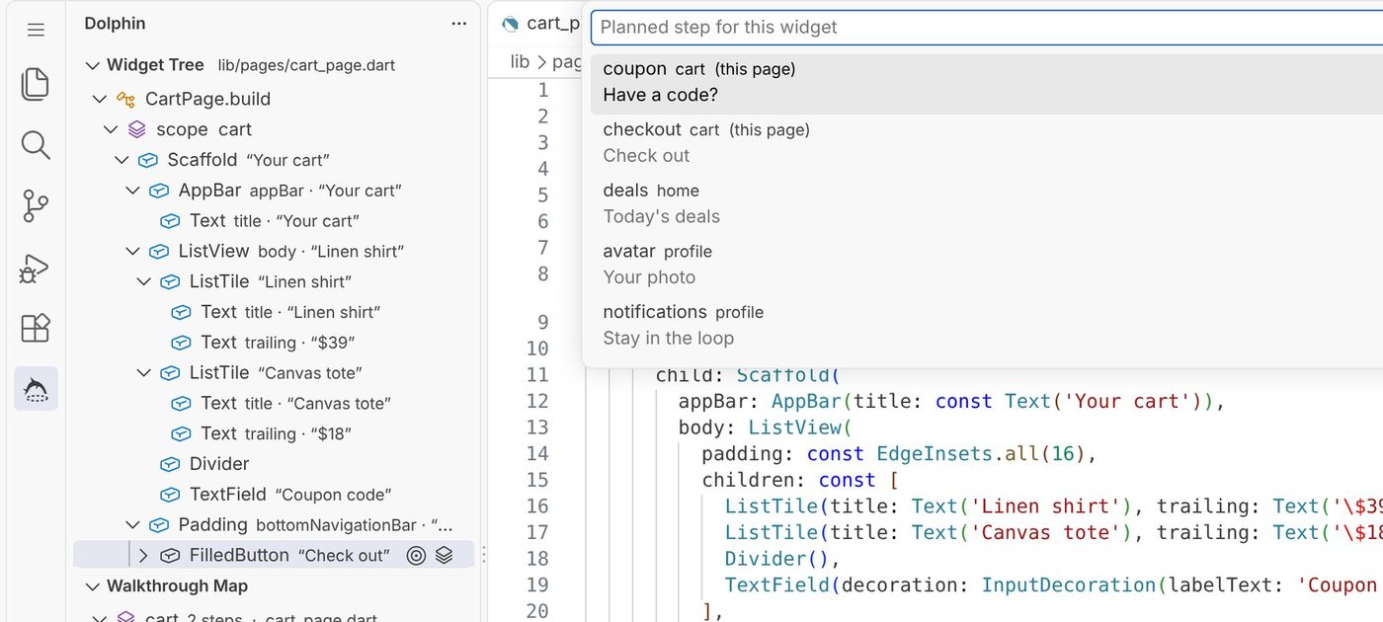Collapse the Walkthrough Map section
The image size is (1383, 622).
pyautogui.click(x=93, y=586)
